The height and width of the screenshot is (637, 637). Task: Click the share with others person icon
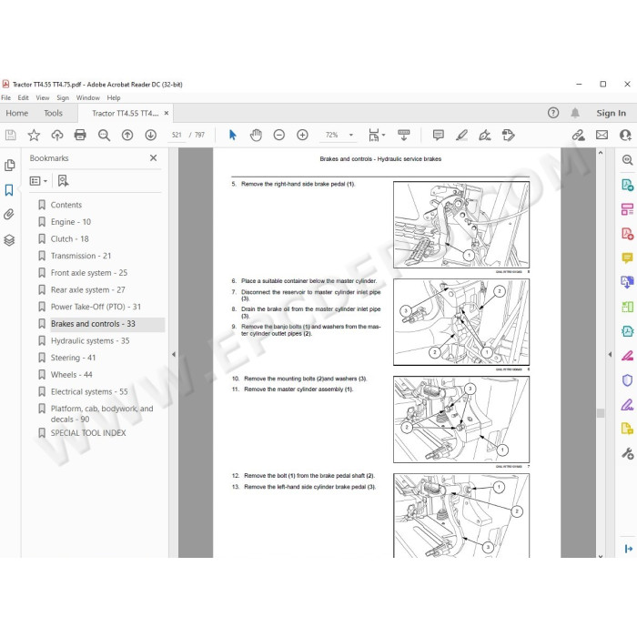click(x=625, y=135)
